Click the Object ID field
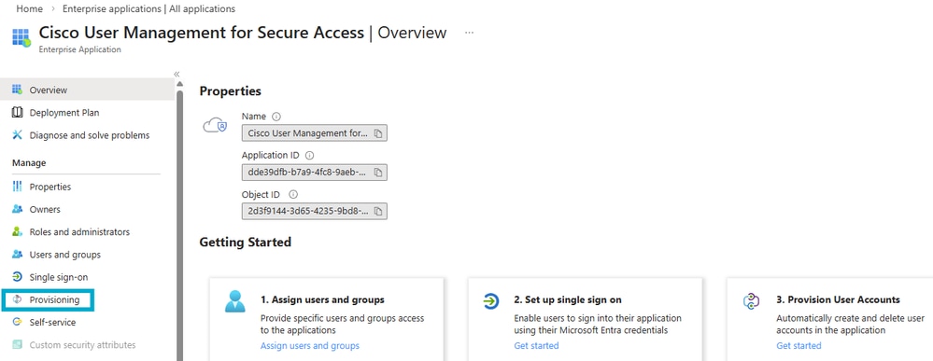This screenshot has height=361, width=933. click(314, 211)
